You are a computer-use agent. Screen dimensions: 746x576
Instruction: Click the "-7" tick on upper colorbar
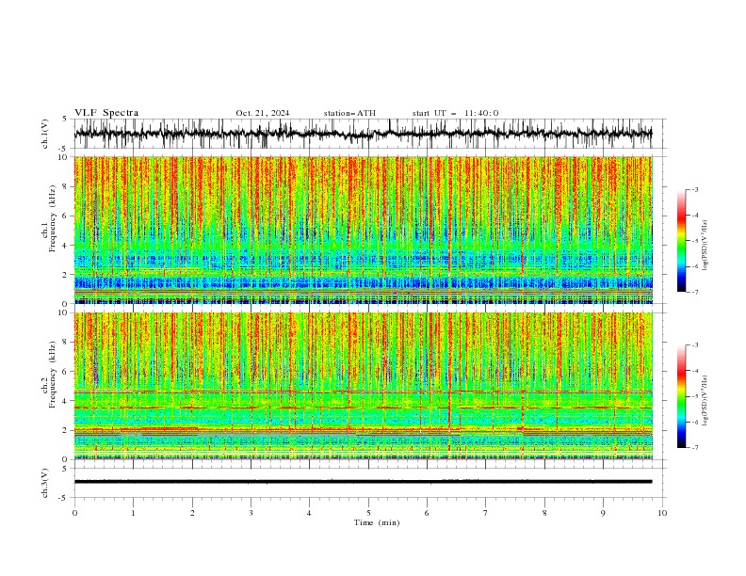[695, 292]
